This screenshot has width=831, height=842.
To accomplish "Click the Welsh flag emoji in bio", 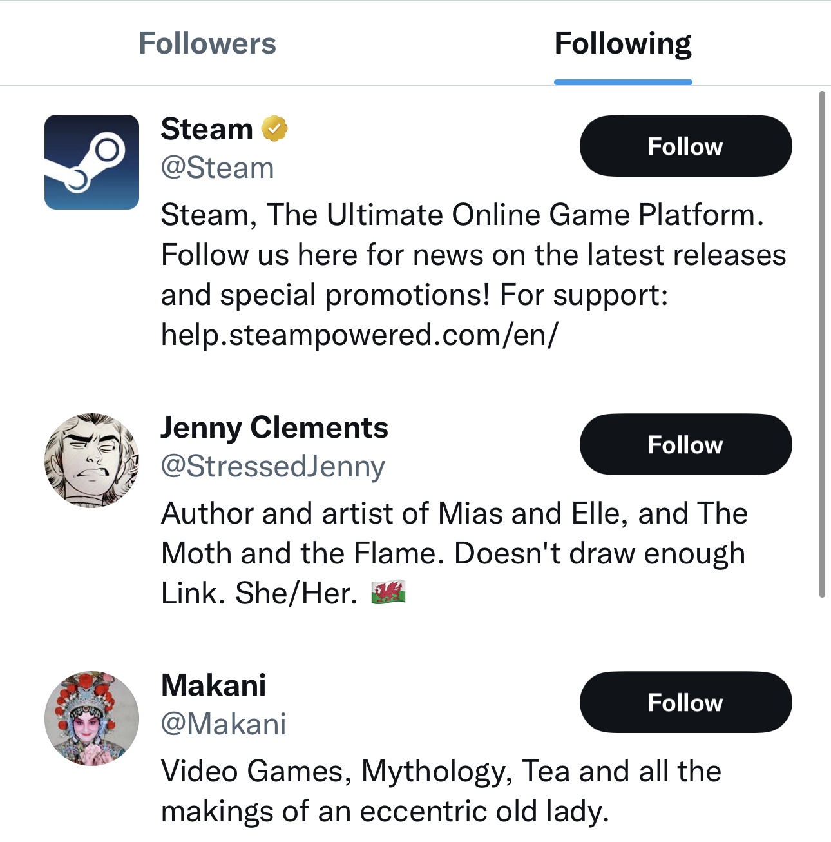I will (x=388, y=592).
